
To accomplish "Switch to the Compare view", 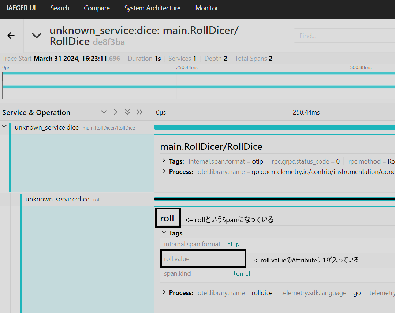I will [x=97, y=8].
